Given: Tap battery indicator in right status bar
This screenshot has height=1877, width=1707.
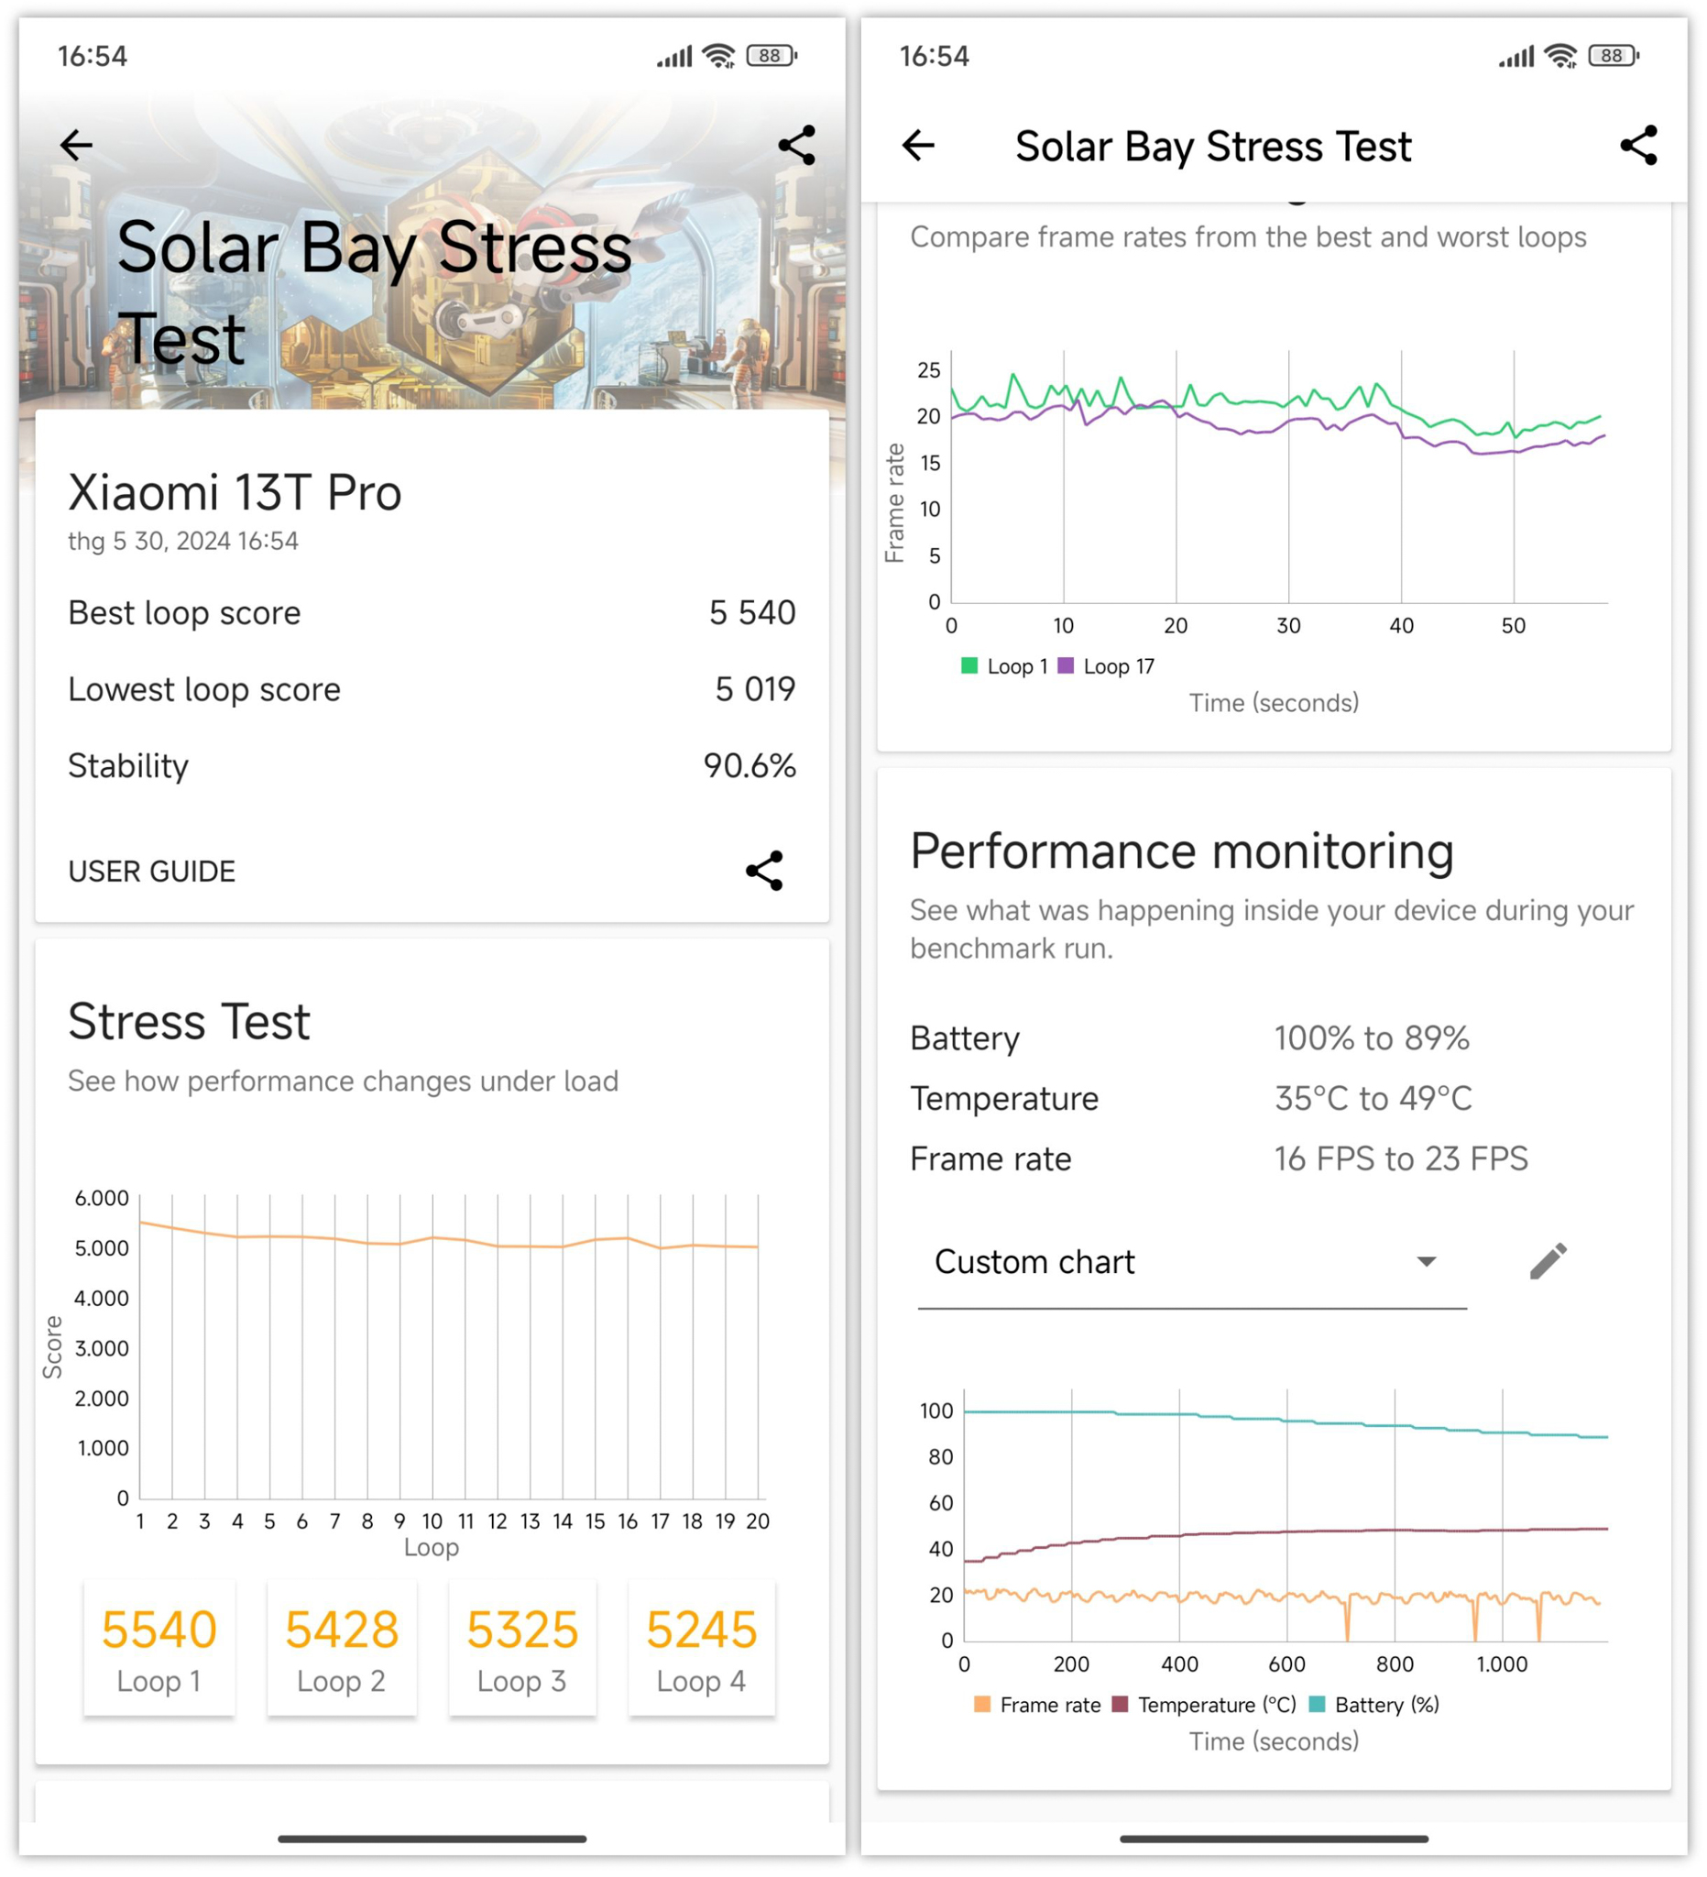Looking at the screenshot, I should pyautogui.click(x=1614, y=56).
